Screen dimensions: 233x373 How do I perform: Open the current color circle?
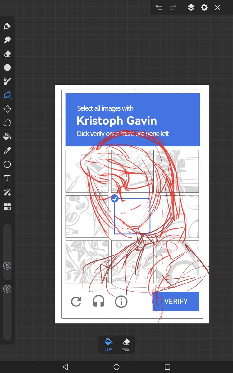(7, 67)
